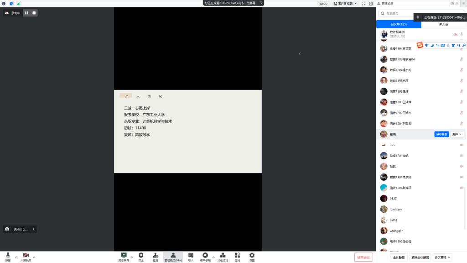The width and height of the screenshot is (467, 263).
Task: Expand the 更多 dropdown for 星晴
Action: [457, 134]
